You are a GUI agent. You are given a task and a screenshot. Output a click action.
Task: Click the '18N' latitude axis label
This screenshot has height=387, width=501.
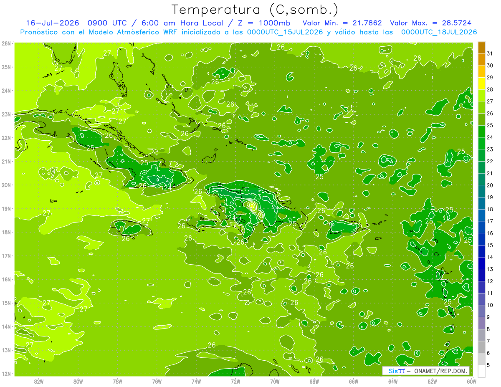[6, 232]
